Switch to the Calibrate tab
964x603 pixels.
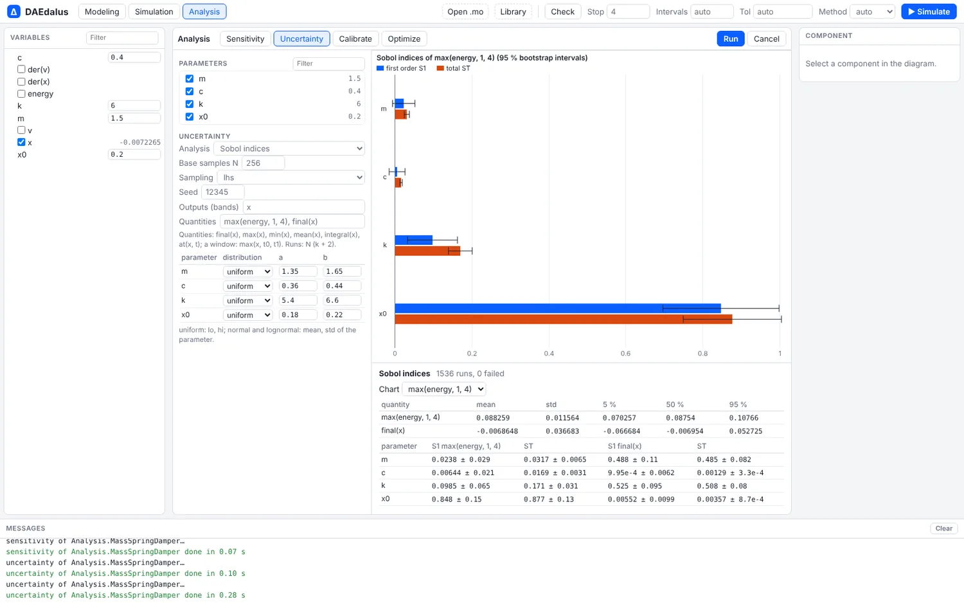[x=355, y=39]
